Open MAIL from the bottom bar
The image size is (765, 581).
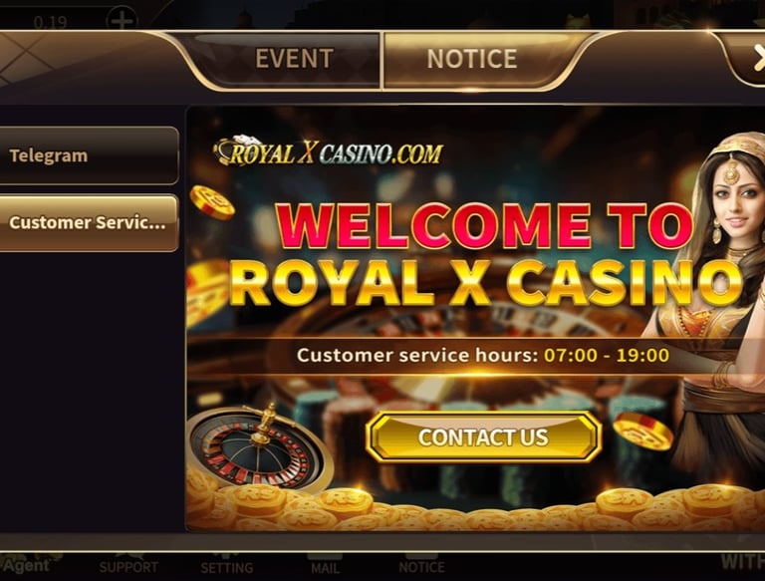[x=326, y=566]
